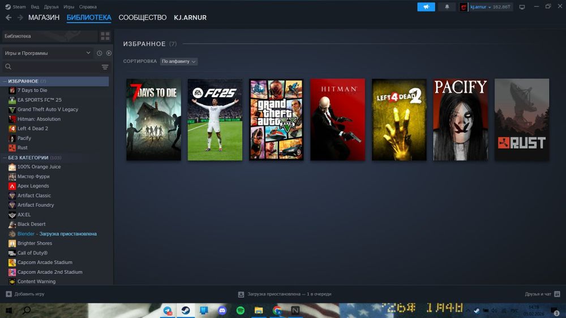This screenshot has width=566, height=318.
Task: Click the Apex Legends game icon
Action: coord(12,186)
